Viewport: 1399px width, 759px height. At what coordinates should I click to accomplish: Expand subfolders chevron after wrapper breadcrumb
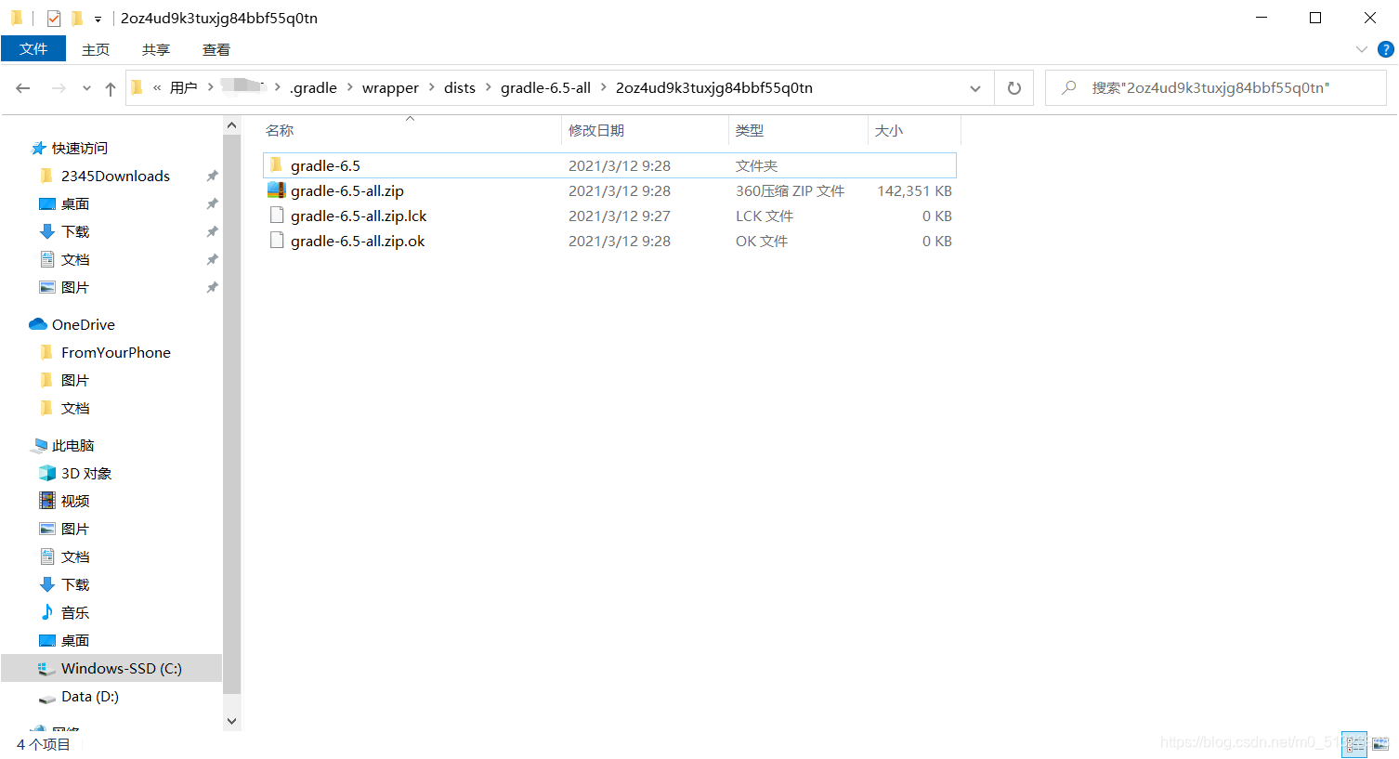(x=431, y=87)
